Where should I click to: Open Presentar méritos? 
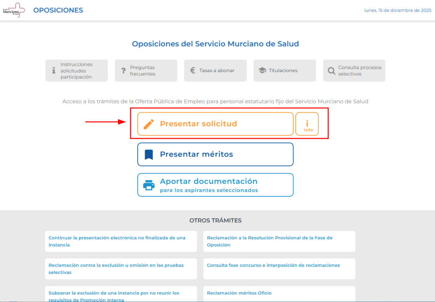(x=215, y=154)
